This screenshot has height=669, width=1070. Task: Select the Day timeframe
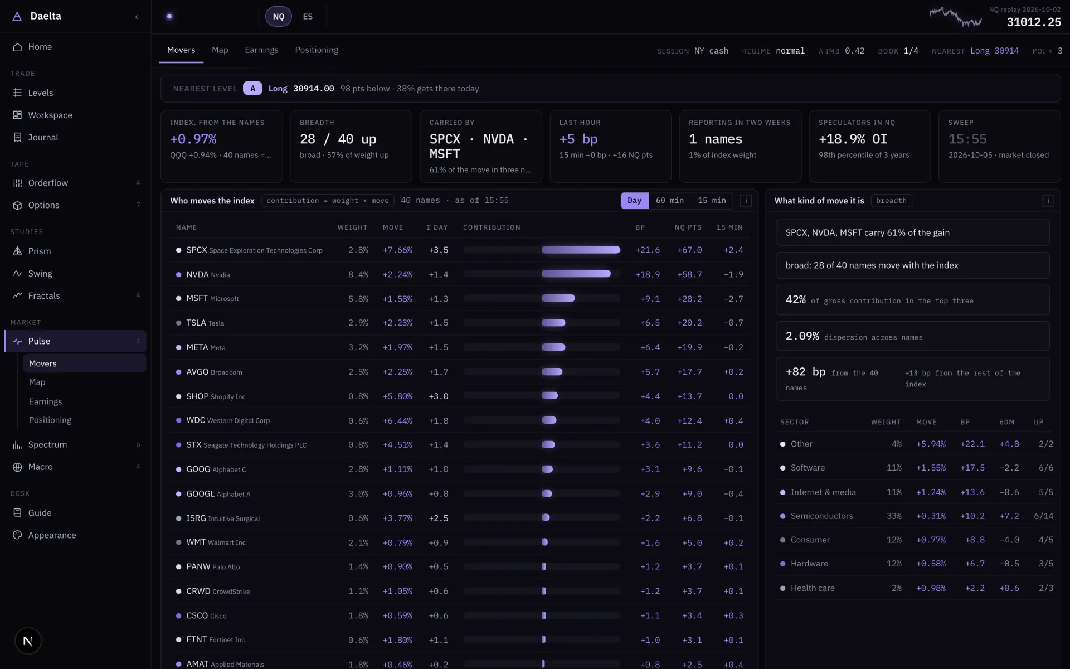coord(635,201)
